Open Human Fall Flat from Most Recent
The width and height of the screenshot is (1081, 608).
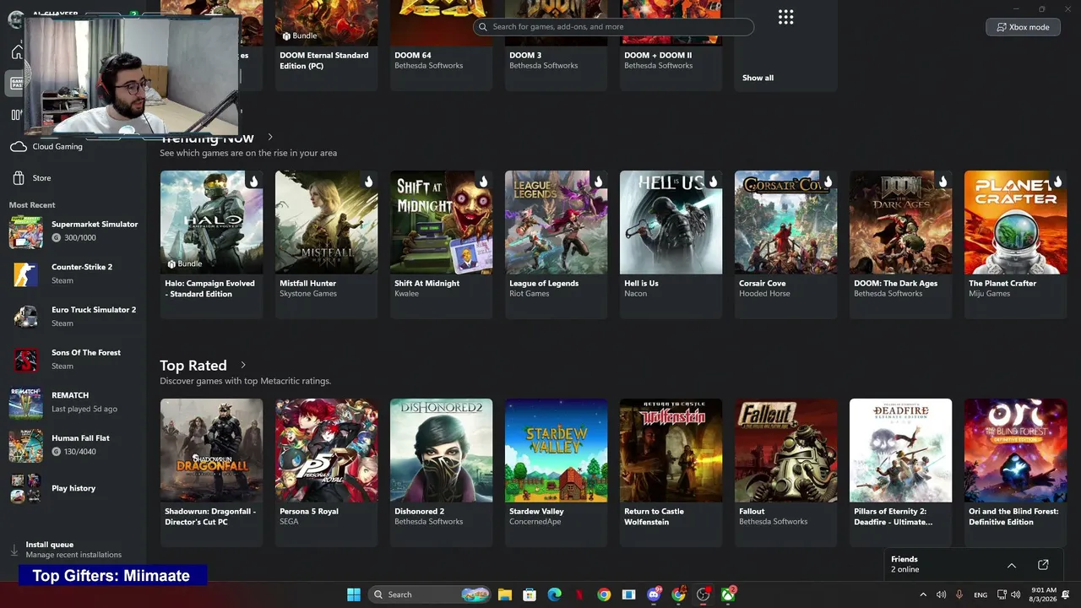(x=73, y=445)
